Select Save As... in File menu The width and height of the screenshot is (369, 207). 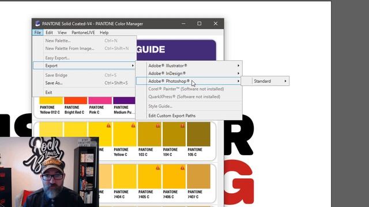point(84,83)
